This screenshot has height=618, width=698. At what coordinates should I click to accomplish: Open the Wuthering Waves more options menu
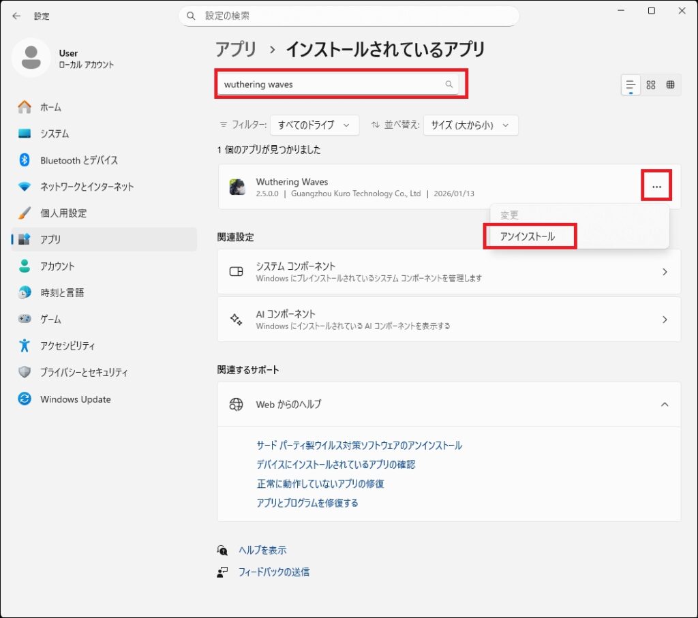tap(656, 185)
